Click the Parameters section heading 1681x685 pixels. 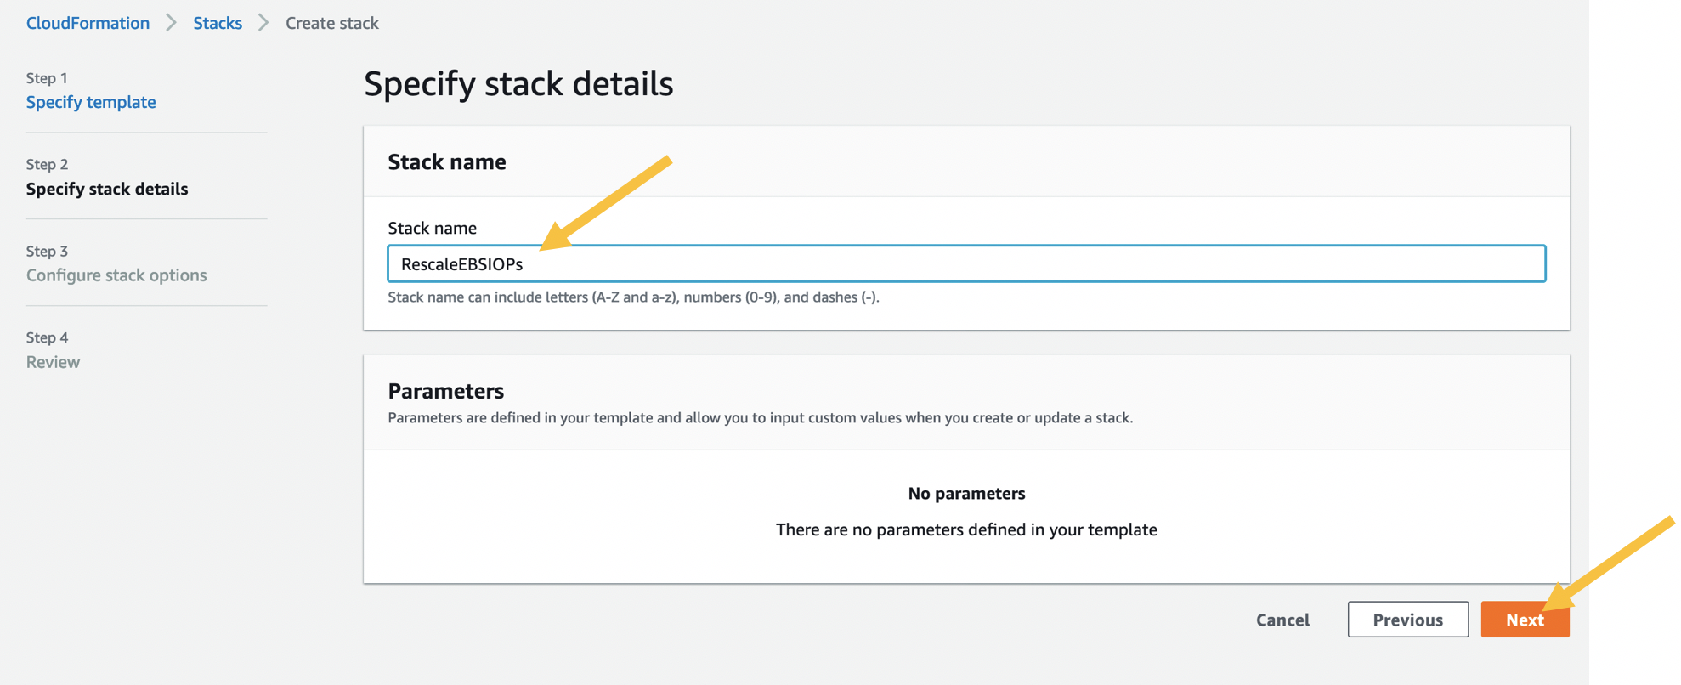pos(445,391)
